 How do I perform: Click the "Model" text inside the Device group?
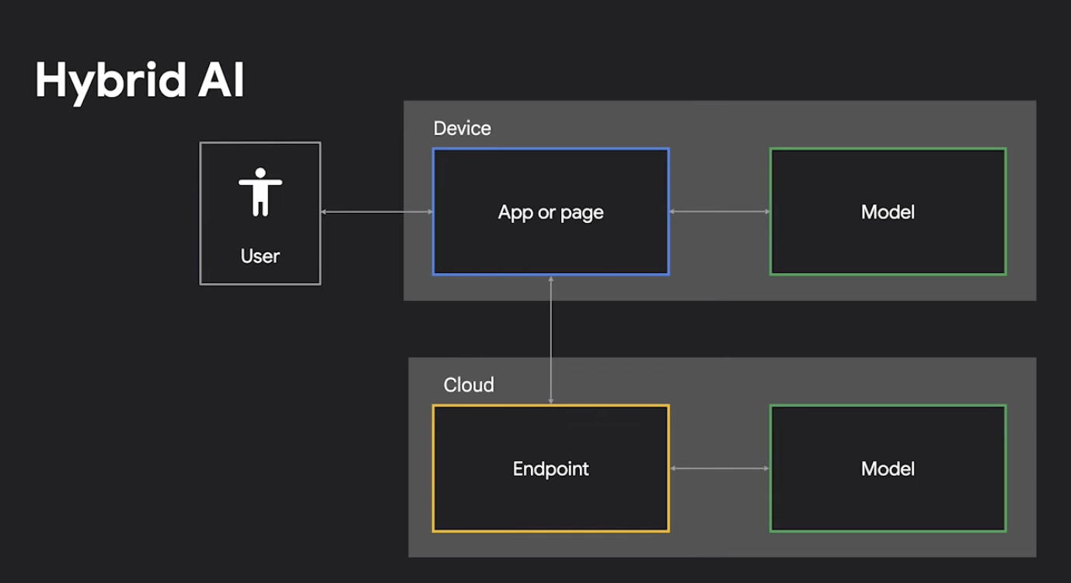coord(888,212)
